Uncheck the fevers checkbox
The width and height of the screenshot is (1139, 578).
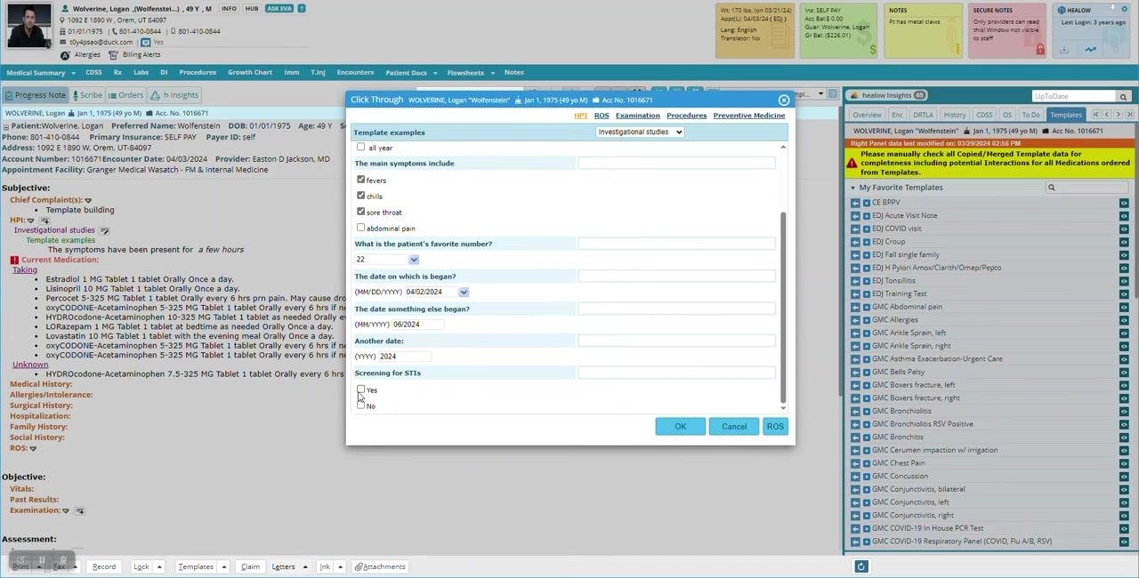(x=360, y=180)
